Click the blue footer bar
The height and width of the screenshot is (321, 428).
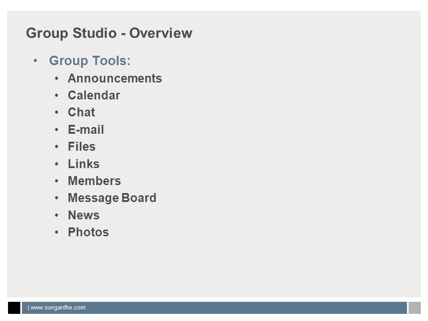(214, 308)
